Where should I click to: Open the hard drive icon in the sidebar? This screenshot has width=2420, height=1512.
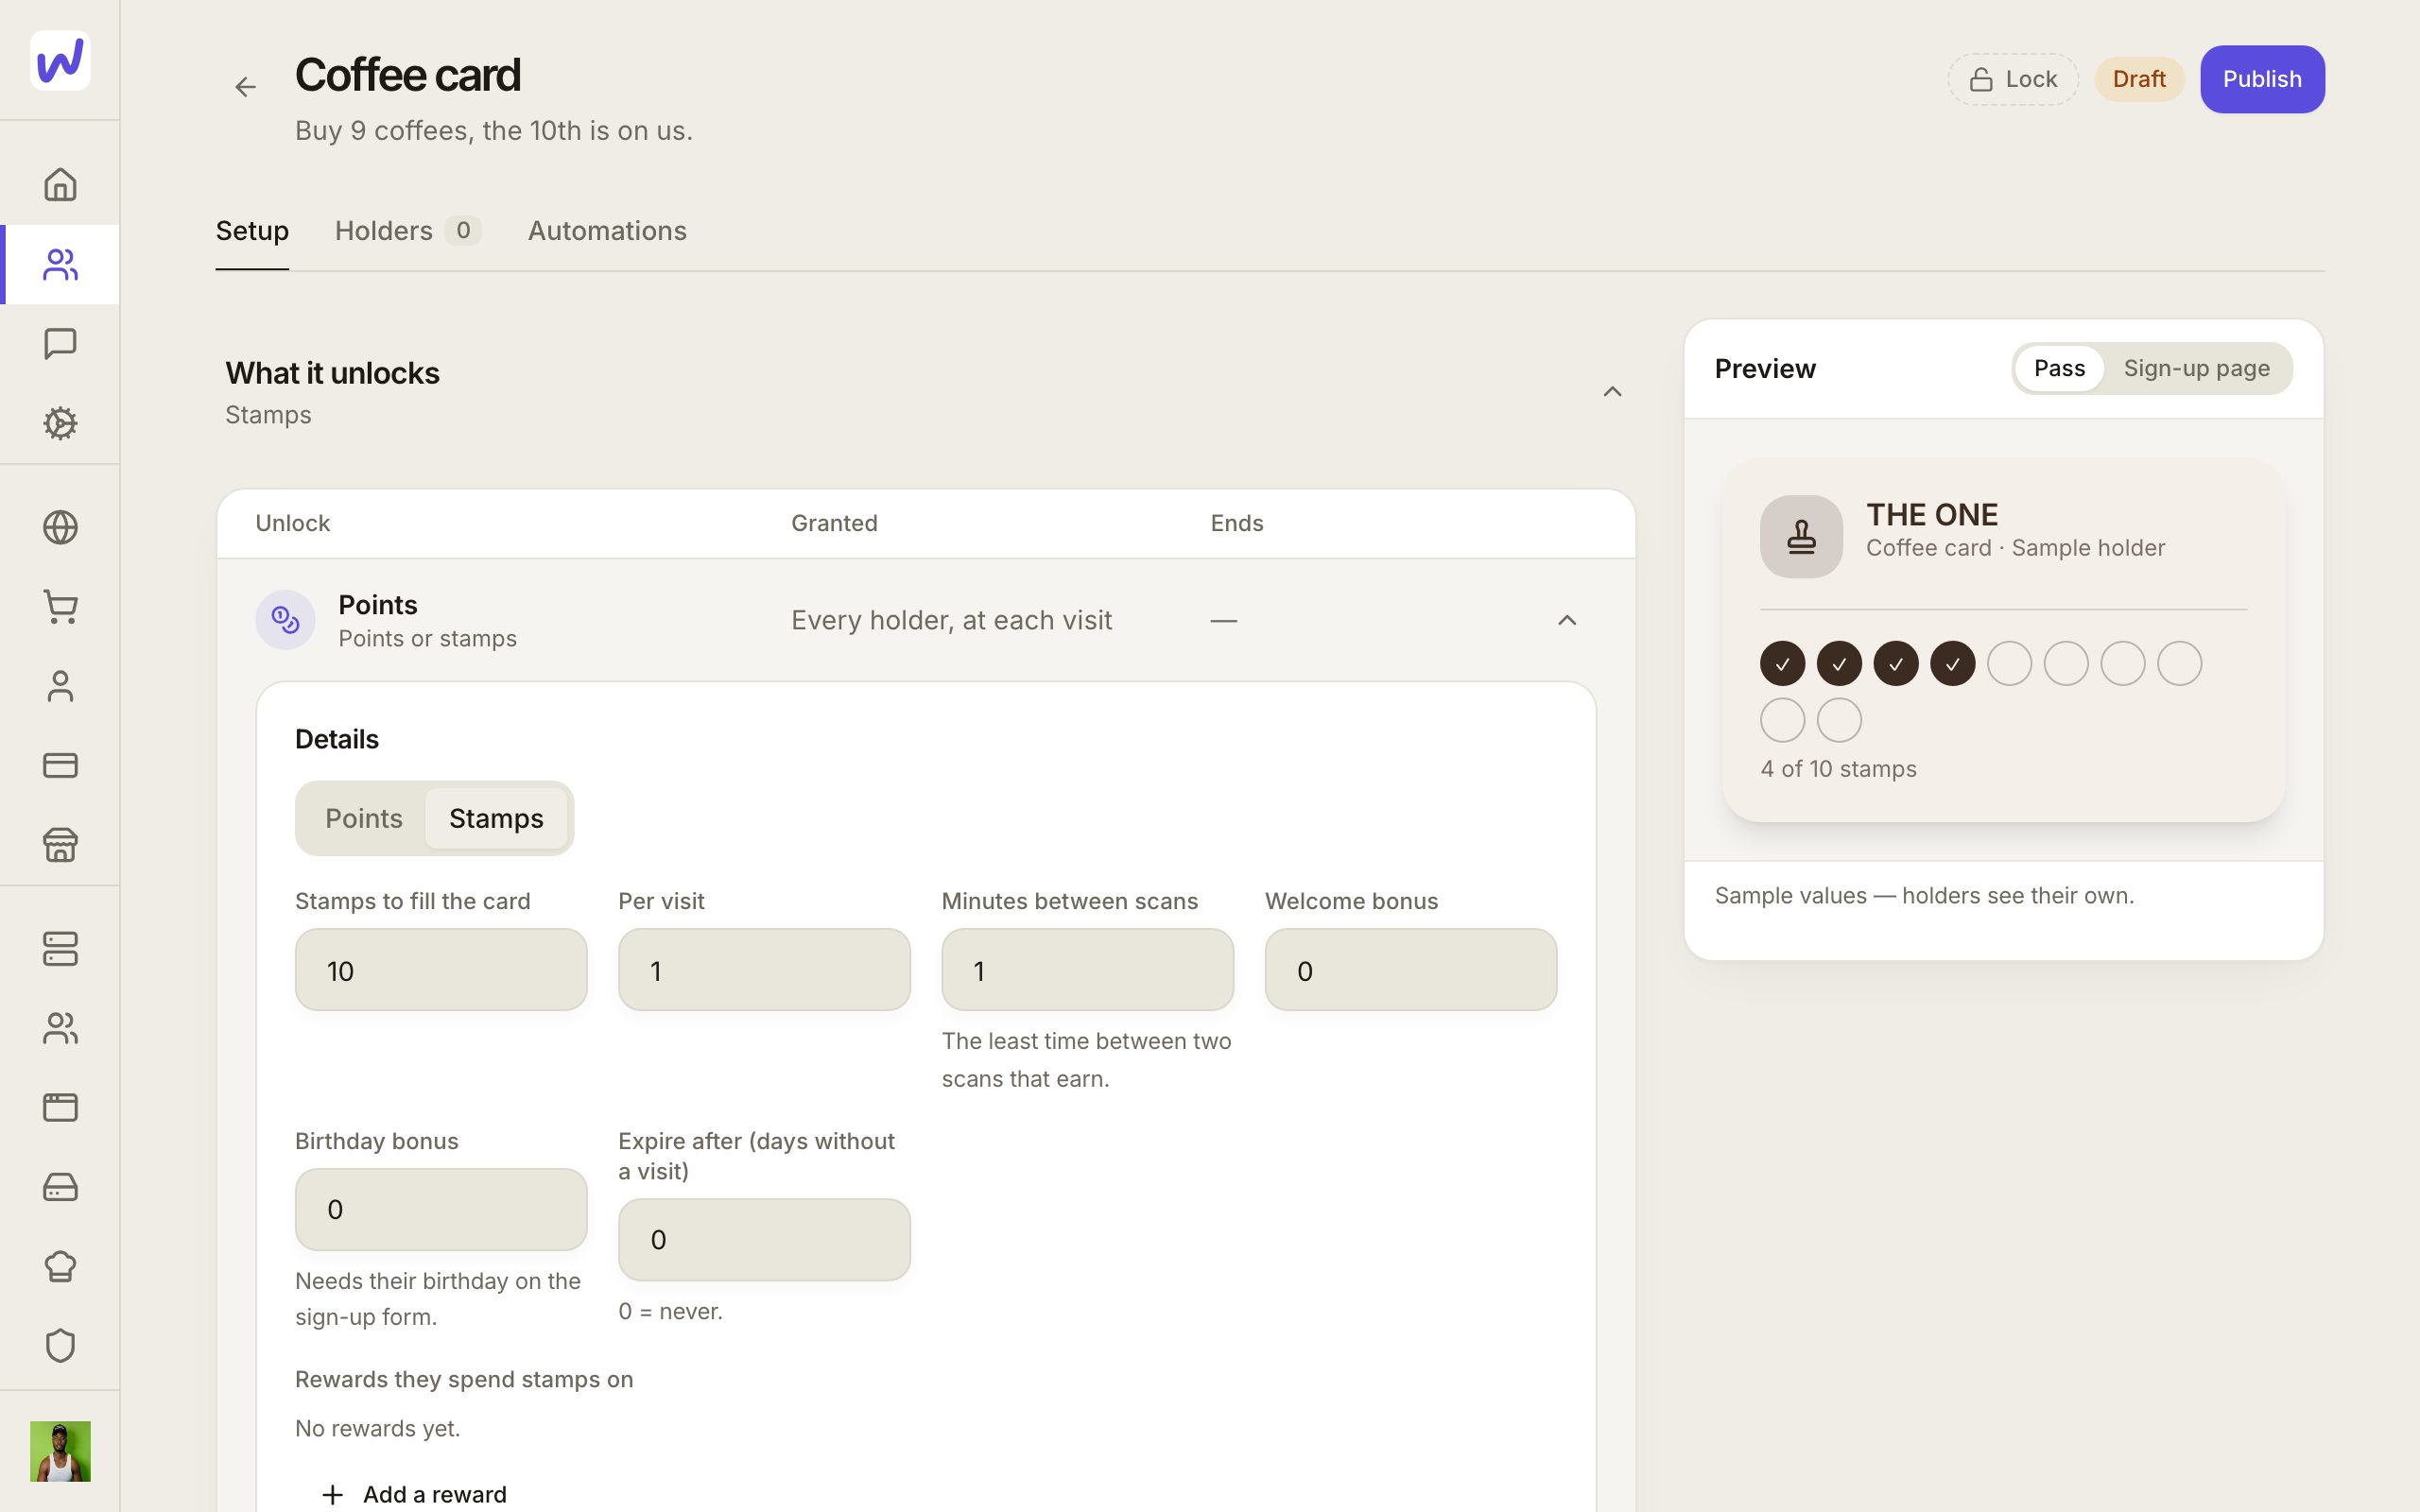pyautogui.click(x=60, y=1187)
